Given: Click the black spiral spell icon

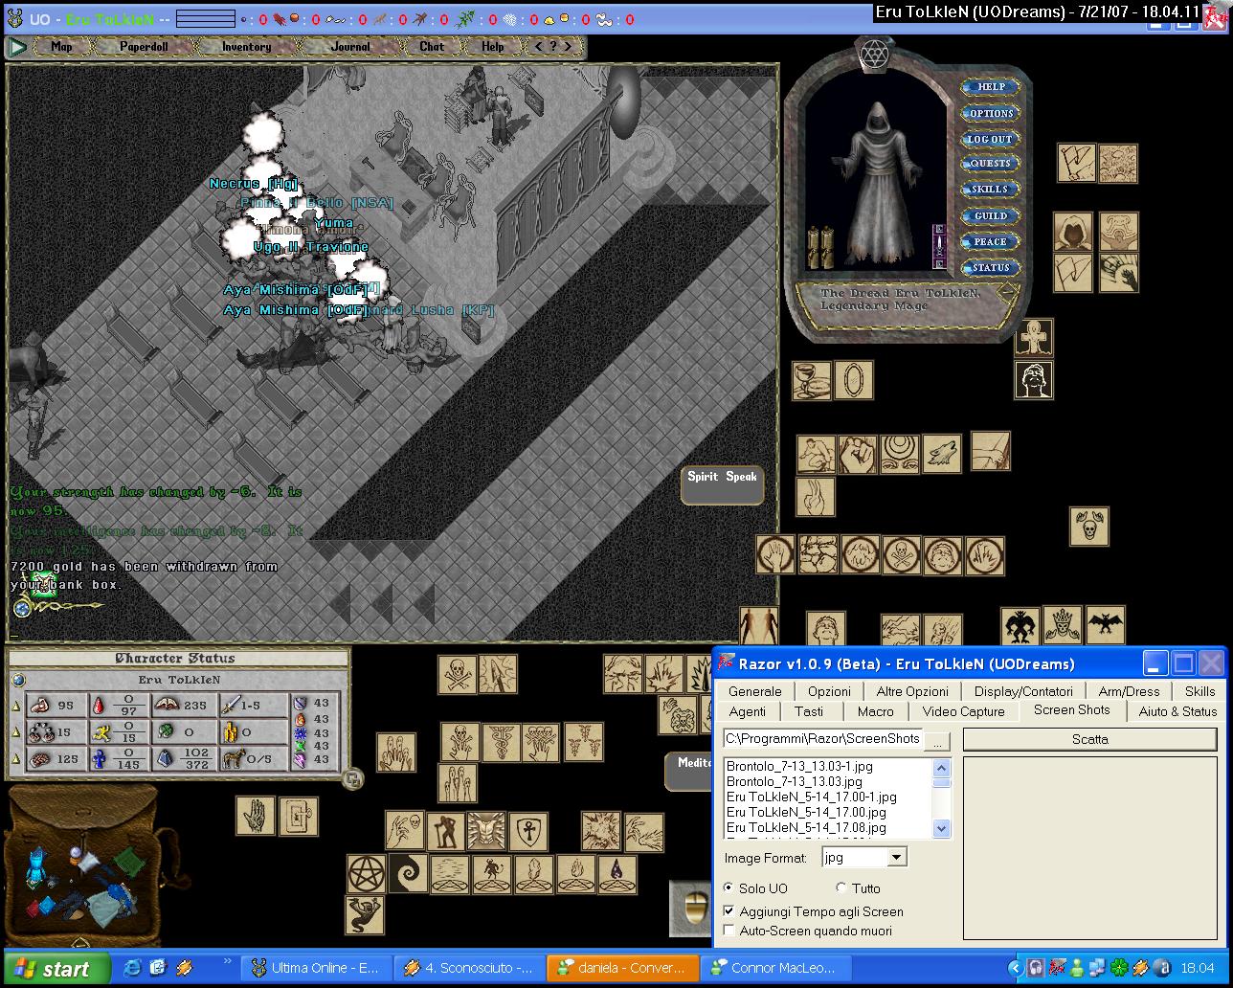Looking at the screenshot, I should click(x=408, y=874).
